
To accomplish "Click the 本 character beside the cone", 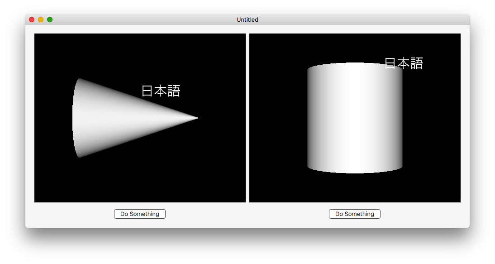I will 161,91.
